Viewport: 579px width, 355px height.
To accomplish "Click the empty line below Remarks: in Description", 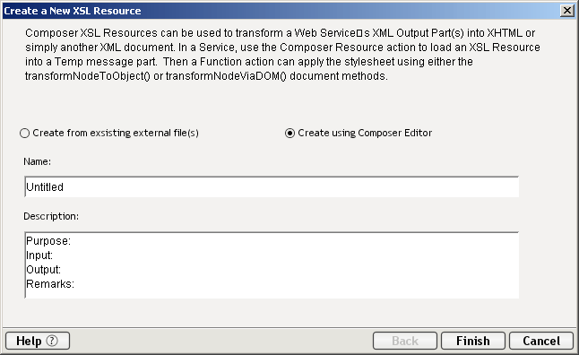I will point(272,294).
